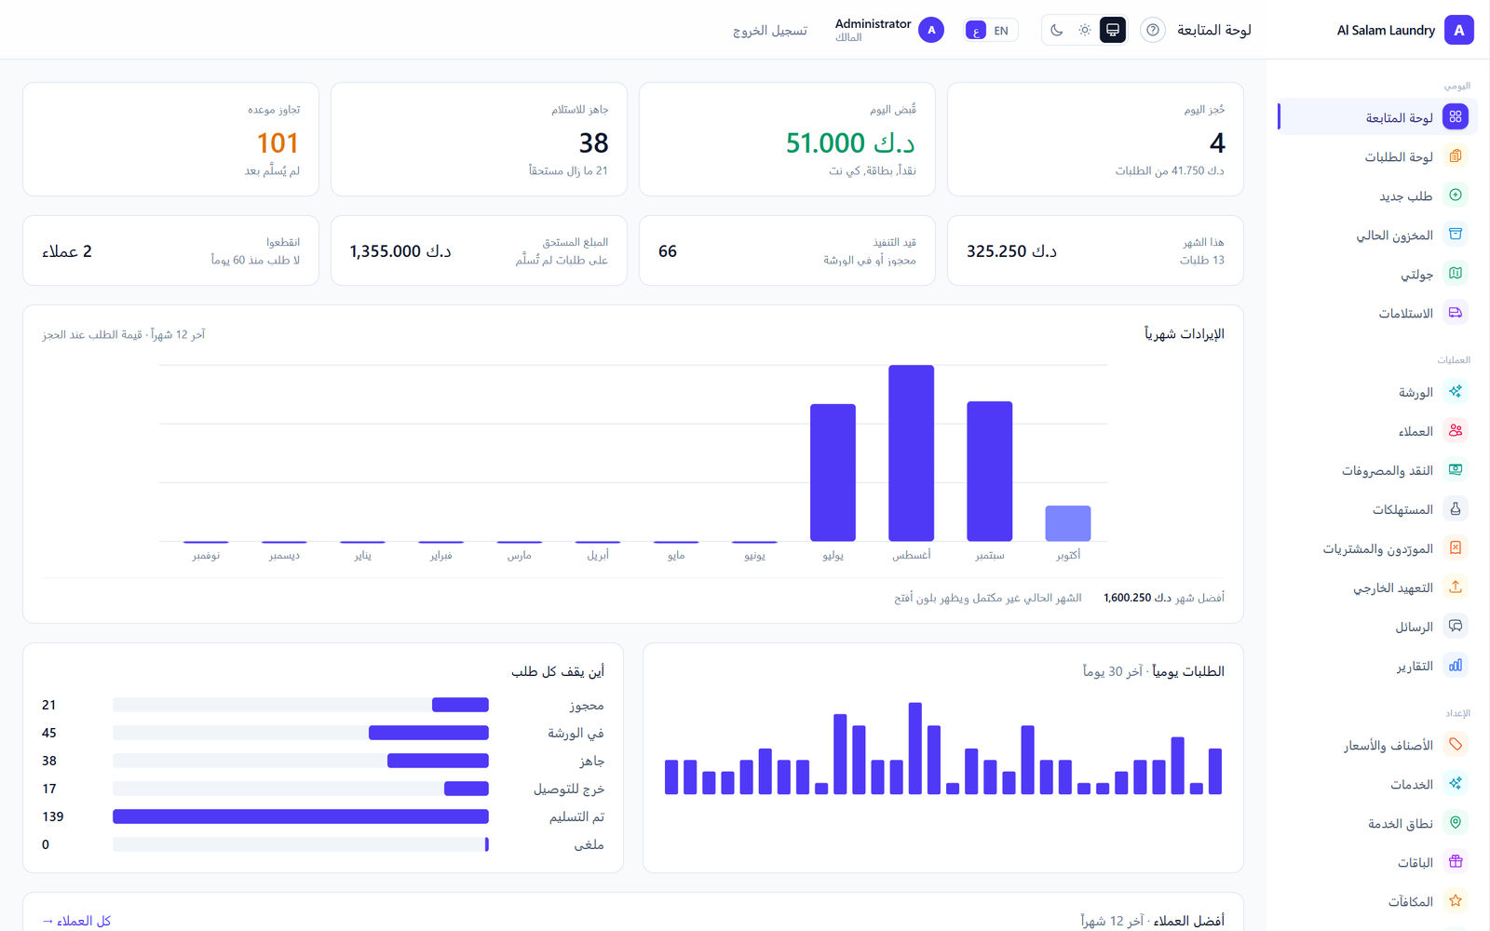Click the help question mark icon
Viewport: 1490px width, 931px height.
(1153, 30)
